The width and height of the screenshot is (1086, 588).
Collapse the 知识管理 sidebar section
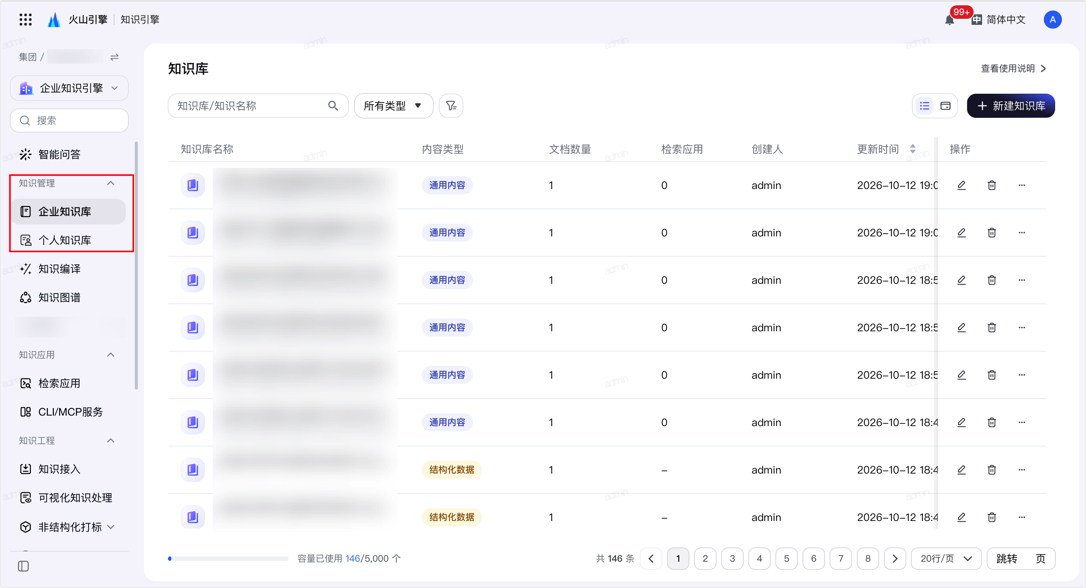[x=111, y=183]
